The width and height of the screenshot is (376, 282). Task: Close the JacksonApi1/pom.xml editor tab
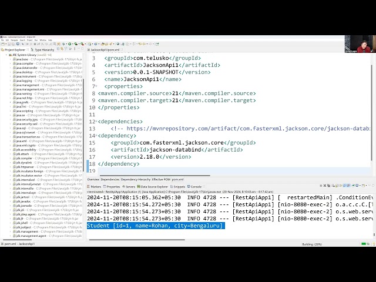pyautogui.click(x=122, y=49)
